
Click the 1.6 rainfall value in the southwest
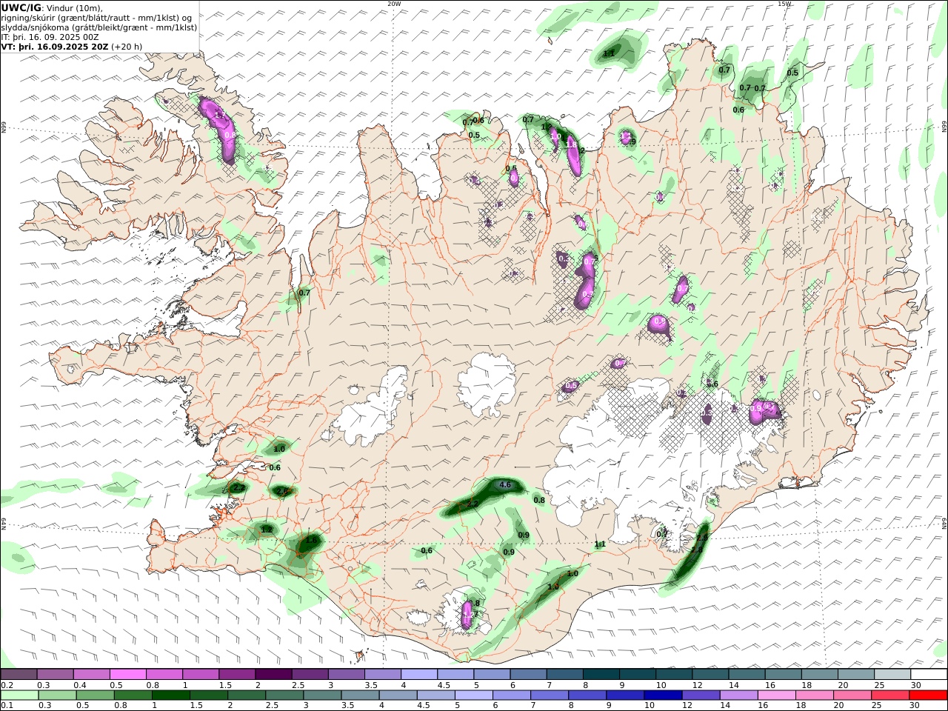(311, 541)
